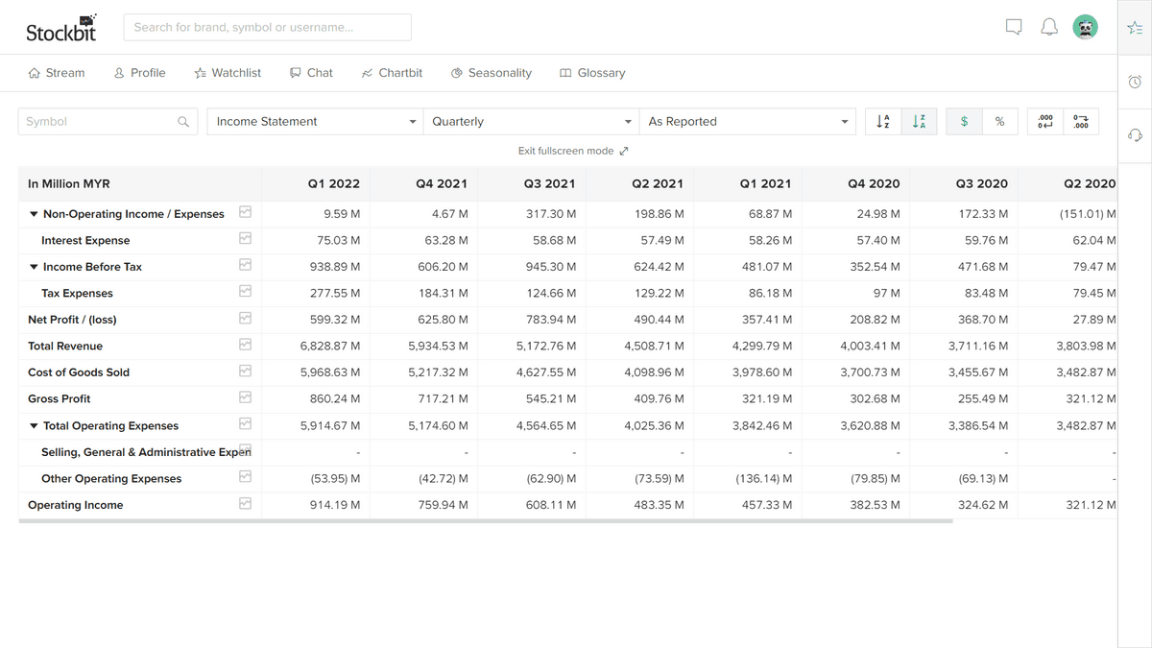This screenshot has height=648, width=1152.
Task: Toggle percentage value display
Action: click(x=999, y=121)
